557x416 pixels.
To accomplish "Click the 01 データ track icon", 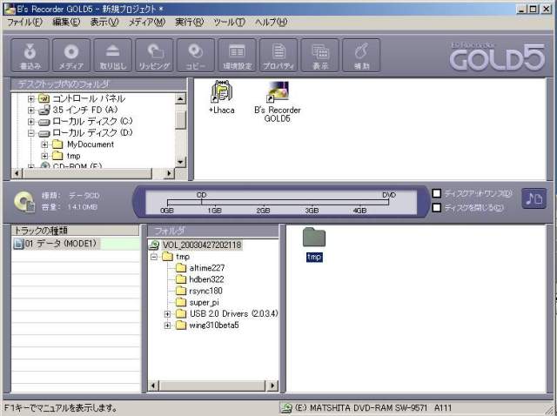I will (x=18, y=244).
